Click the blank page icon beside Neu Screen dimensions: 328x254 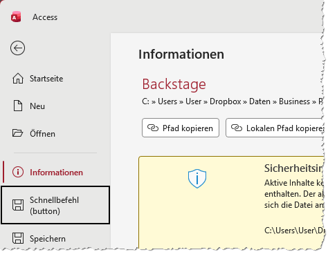[18, 106]
